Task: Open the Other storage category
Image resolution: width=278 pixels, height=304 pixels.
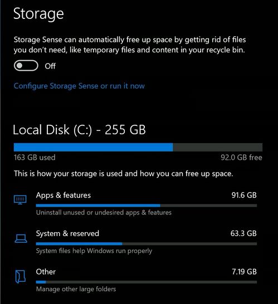Action: [135, 280]
